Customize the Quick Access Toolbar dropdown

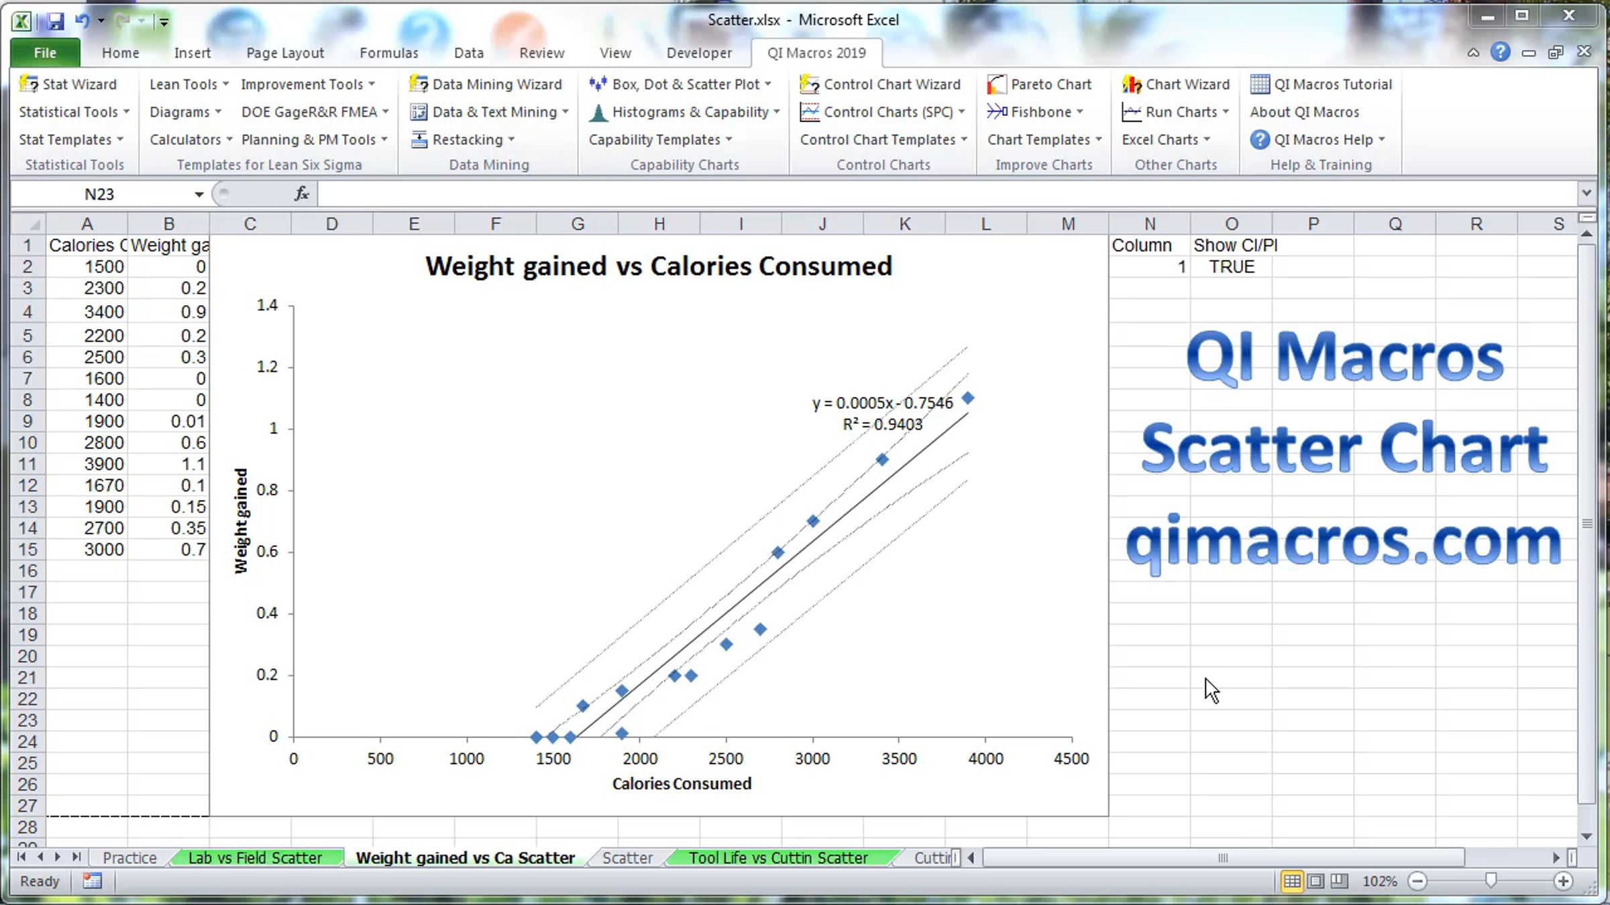(x=163, y=21)
